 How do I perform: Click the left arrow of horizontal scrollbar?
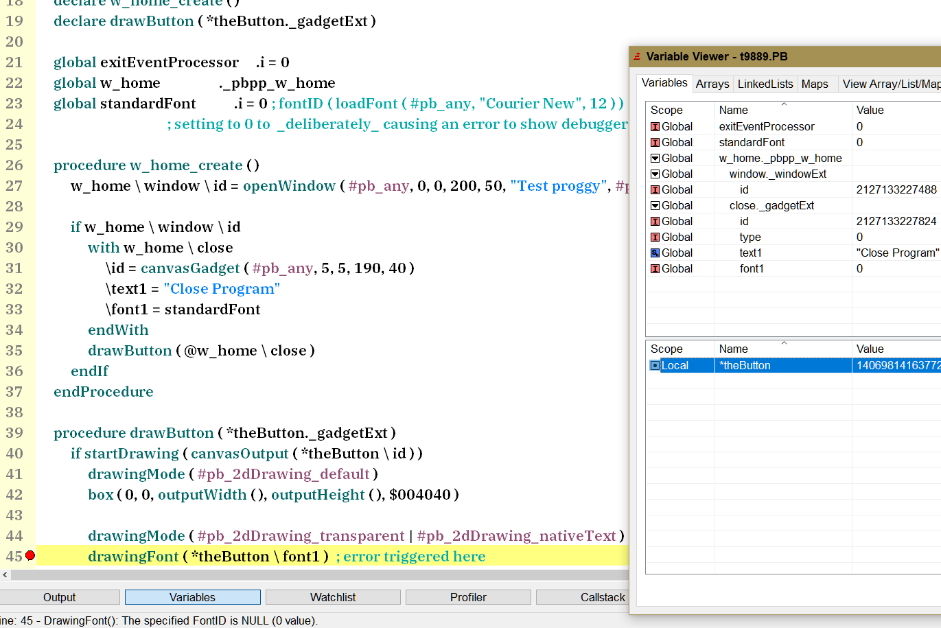pos(5,575)
